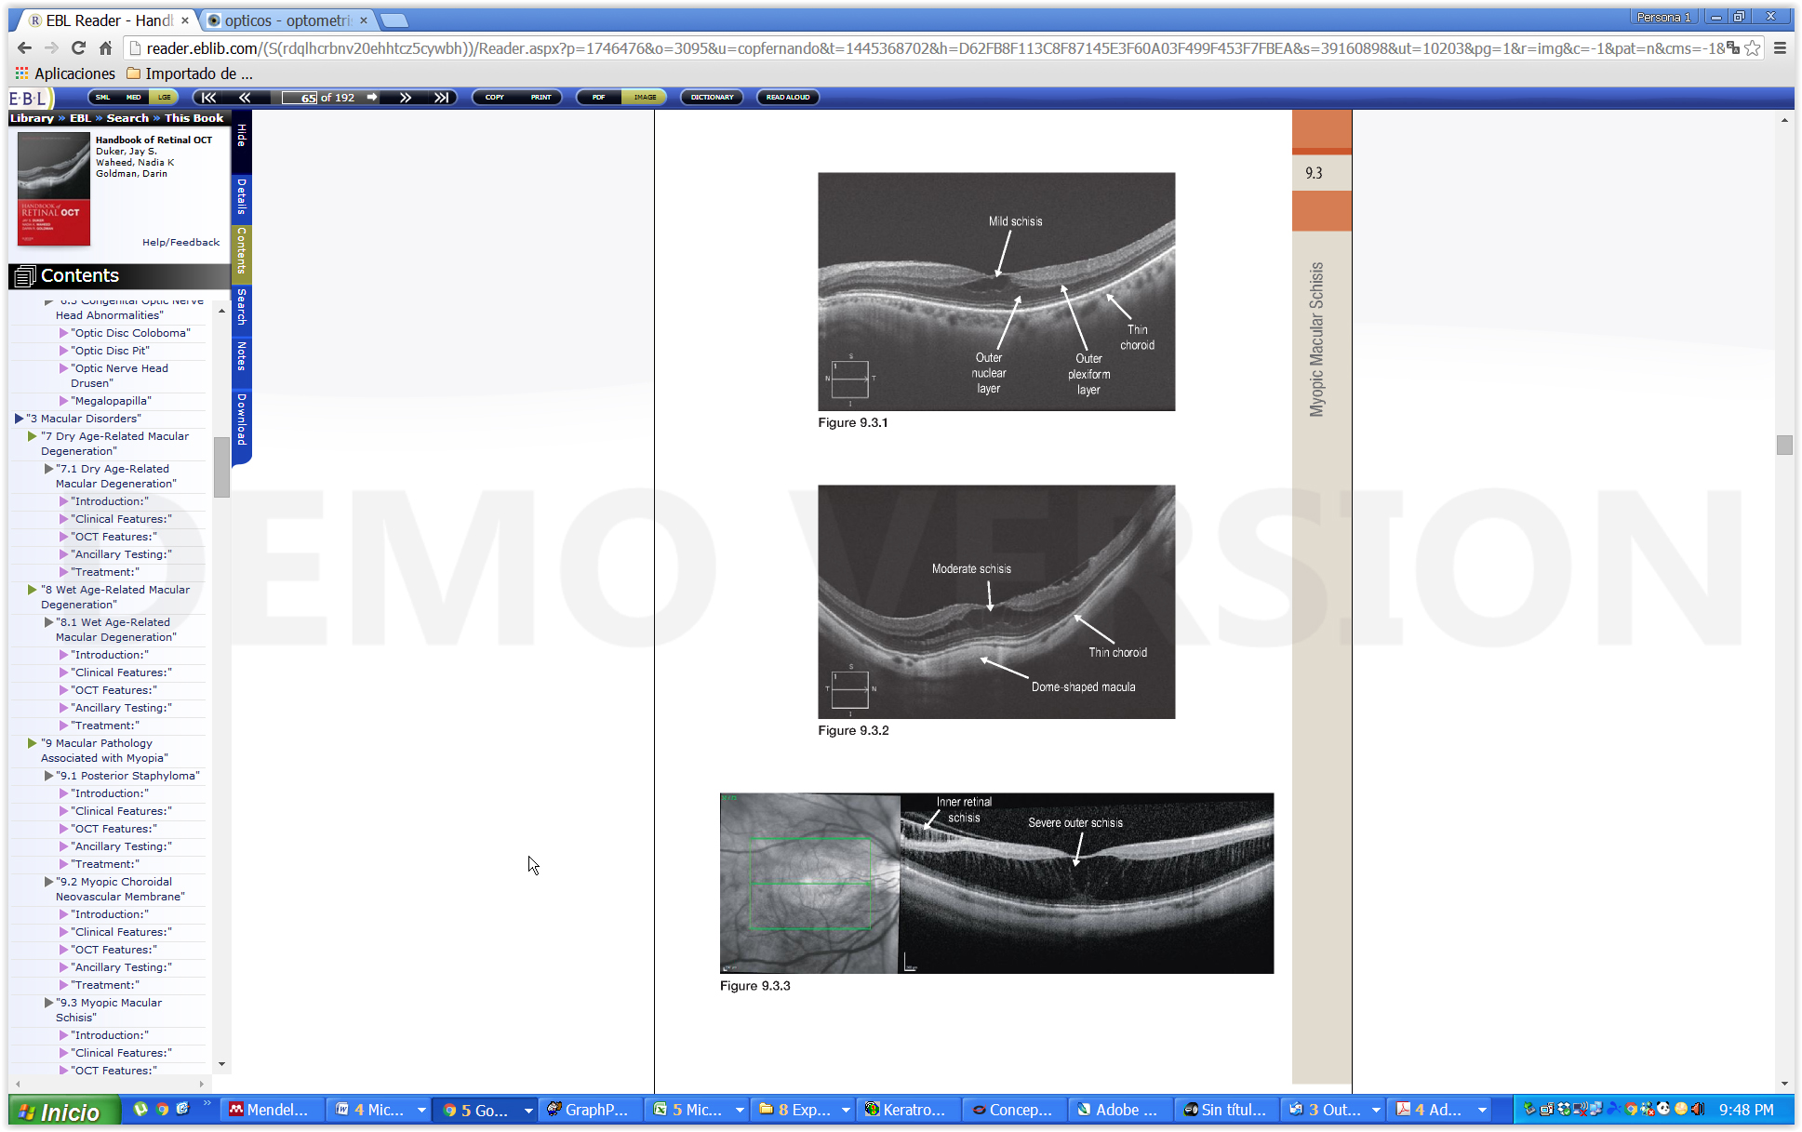Expand the "3 Macular Disorders" tree node
This screenshot has width=1802, height=1132.
pyautogui.click(x=19, y=419)
